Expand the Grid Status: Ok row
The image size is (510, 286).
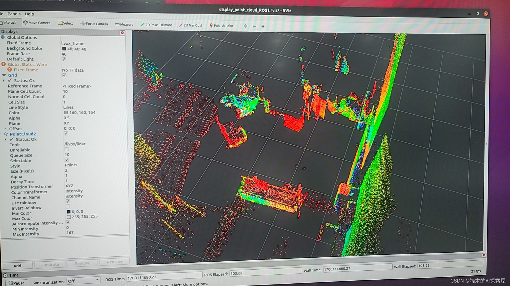click(x=4, y=81)
